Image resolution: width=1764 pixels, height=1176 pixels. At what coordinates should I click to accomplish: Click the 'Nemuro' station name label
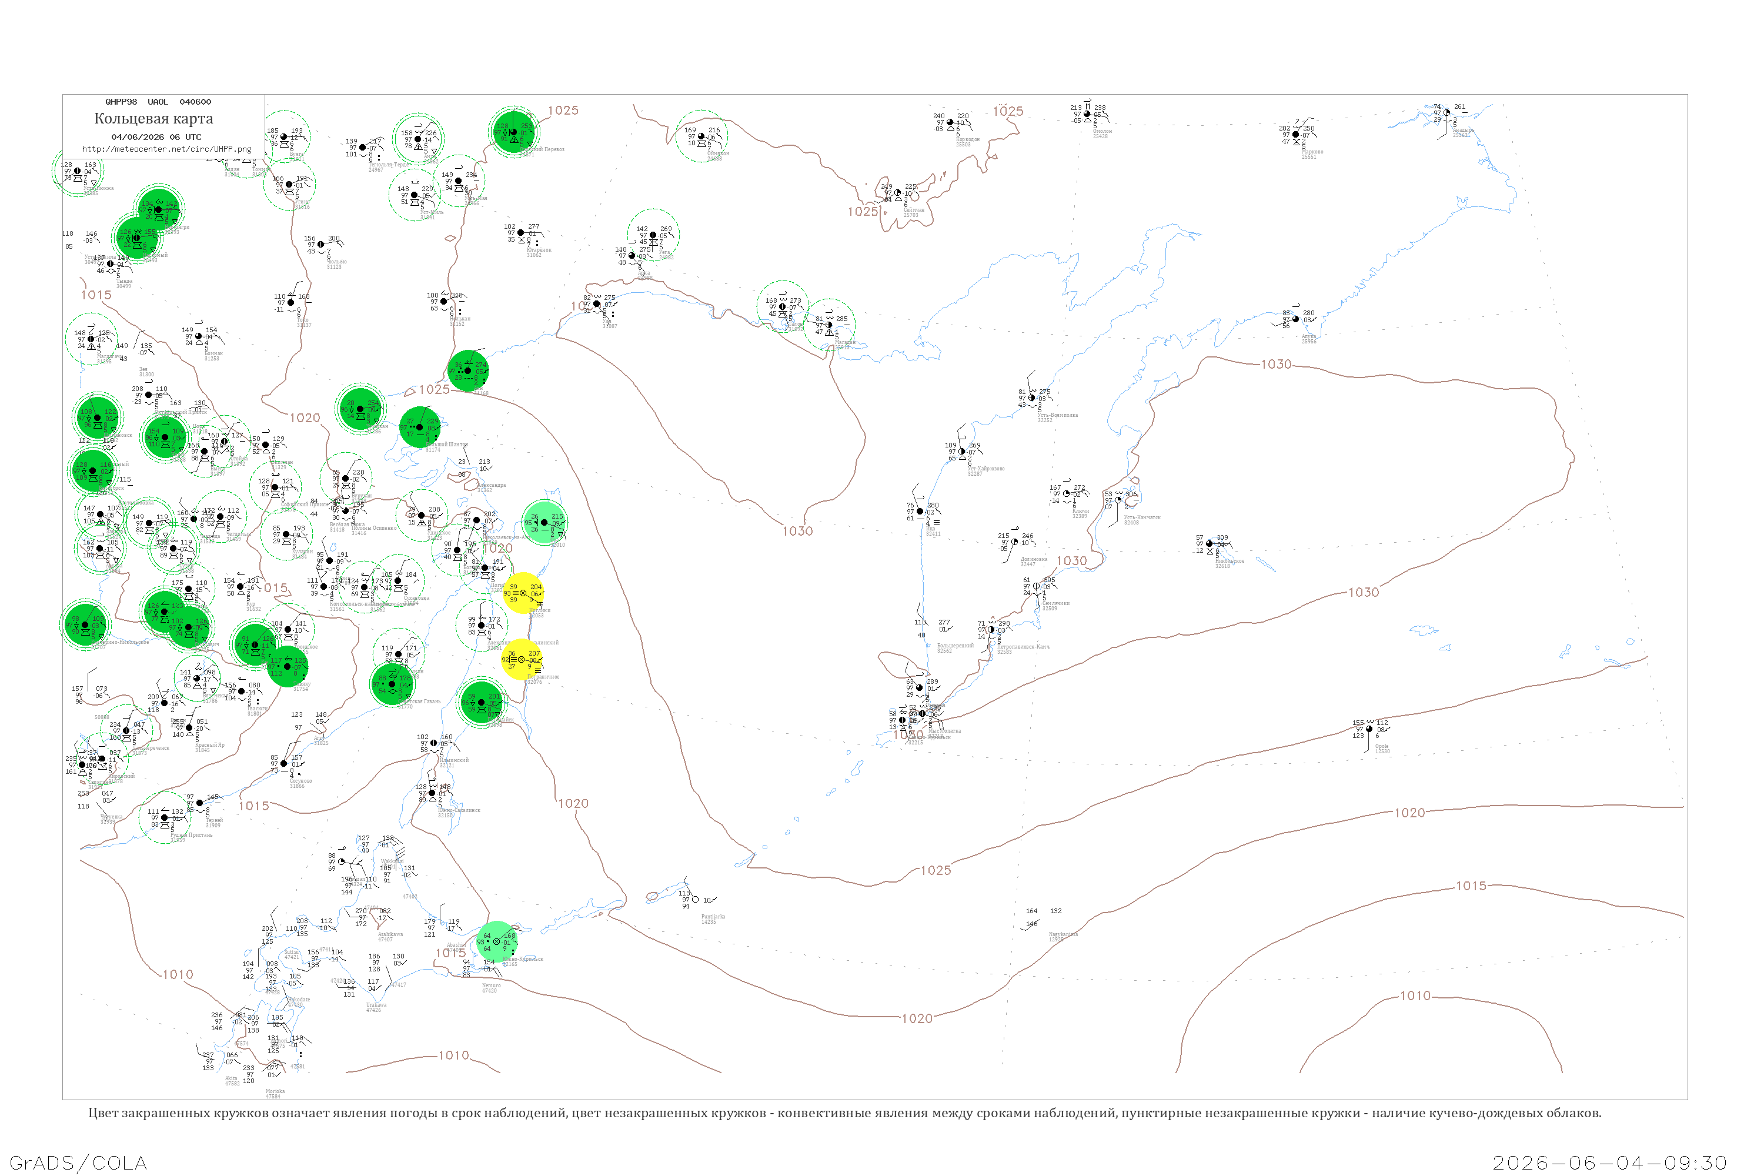pos(491,985)
